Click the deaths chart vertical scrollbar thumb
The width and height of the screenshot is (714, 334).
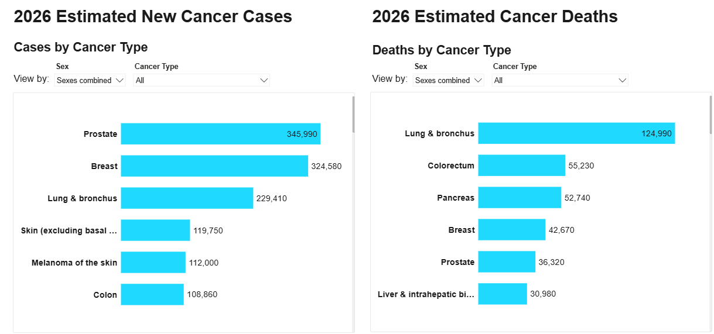710,115
